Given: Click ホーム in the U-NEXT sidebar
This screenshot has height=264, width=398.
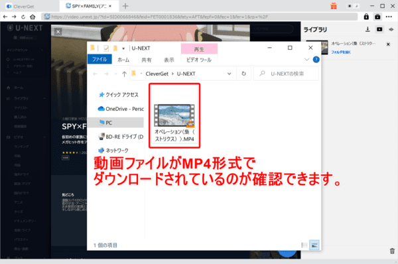Looking at the screenshot, I should click(x=19, y=88).
